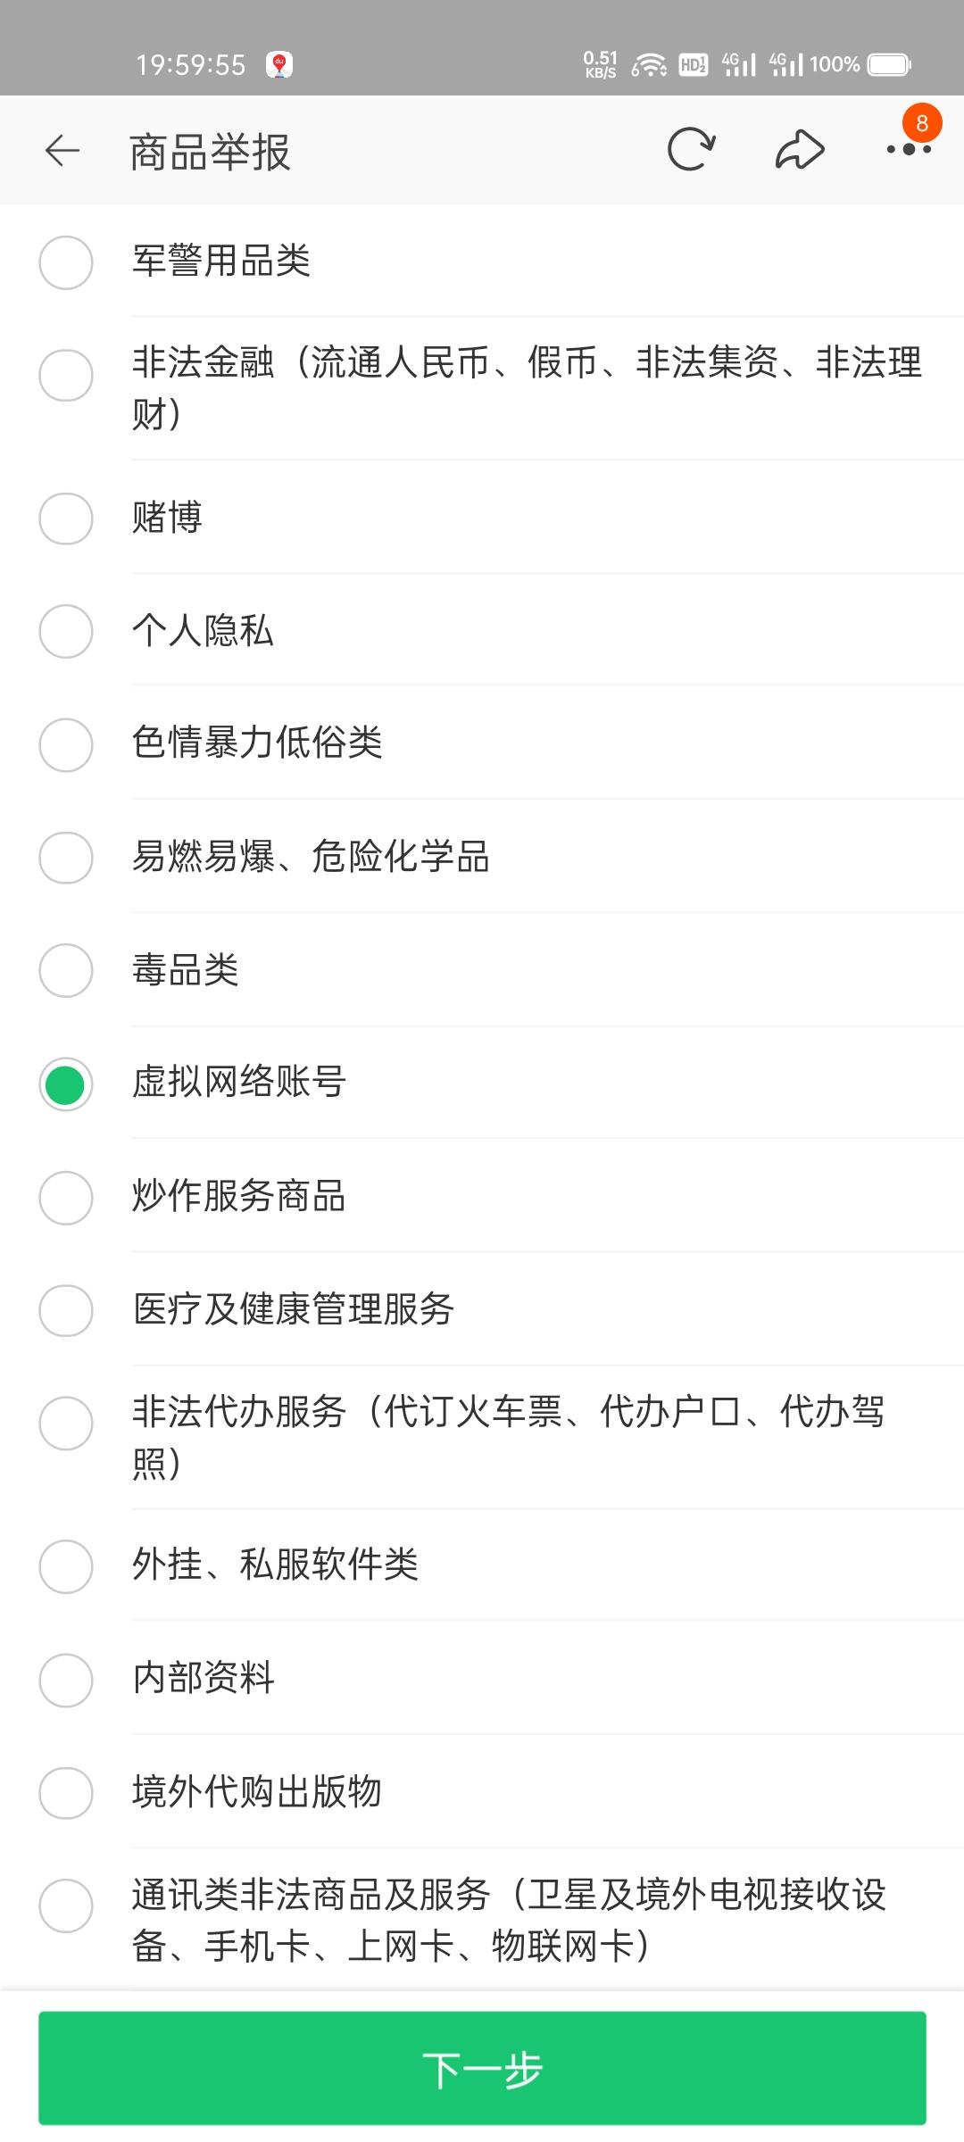The image size is (964, 2142).
Task: Pick the 毒品类 radio button
Action: [66, 970]
